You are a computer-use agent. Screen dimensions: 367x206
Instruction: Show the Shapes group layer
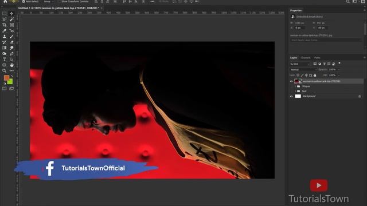tap(291, 86)
